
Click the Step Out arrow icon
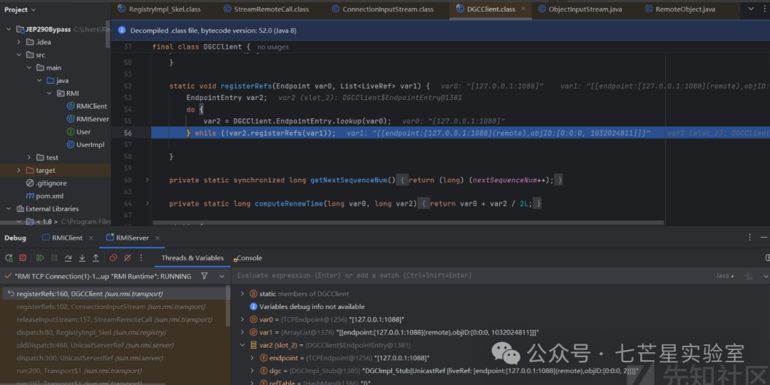(96, 257)
